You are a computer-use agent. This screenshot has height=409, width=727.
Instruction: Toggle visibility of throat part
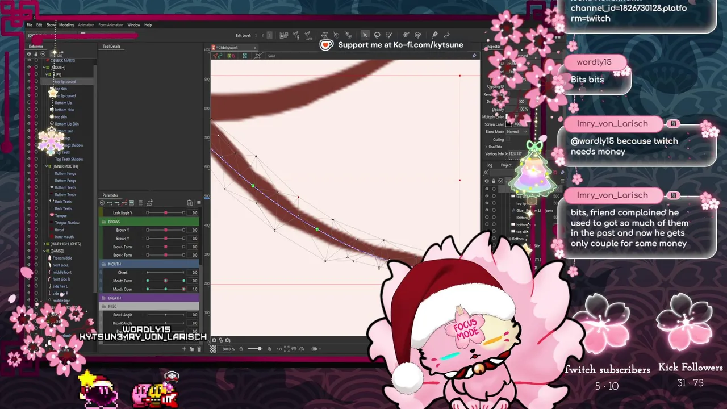pos(29,229)
